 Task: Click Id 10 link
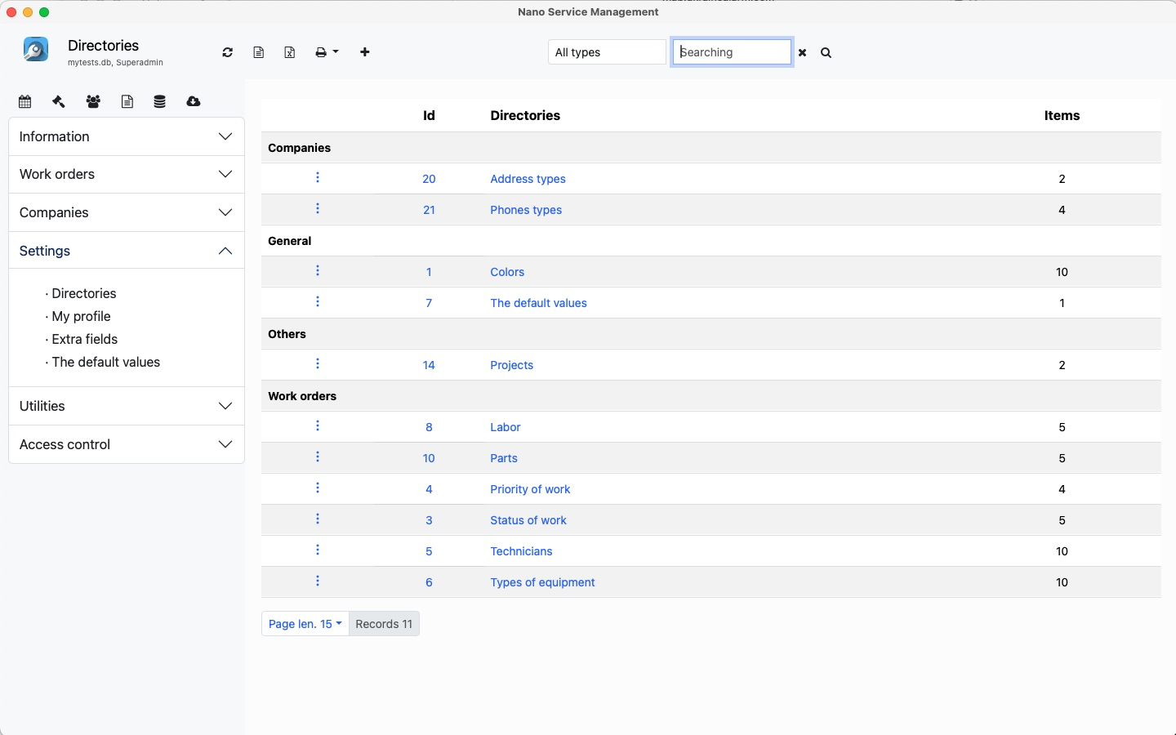[429, 458]
